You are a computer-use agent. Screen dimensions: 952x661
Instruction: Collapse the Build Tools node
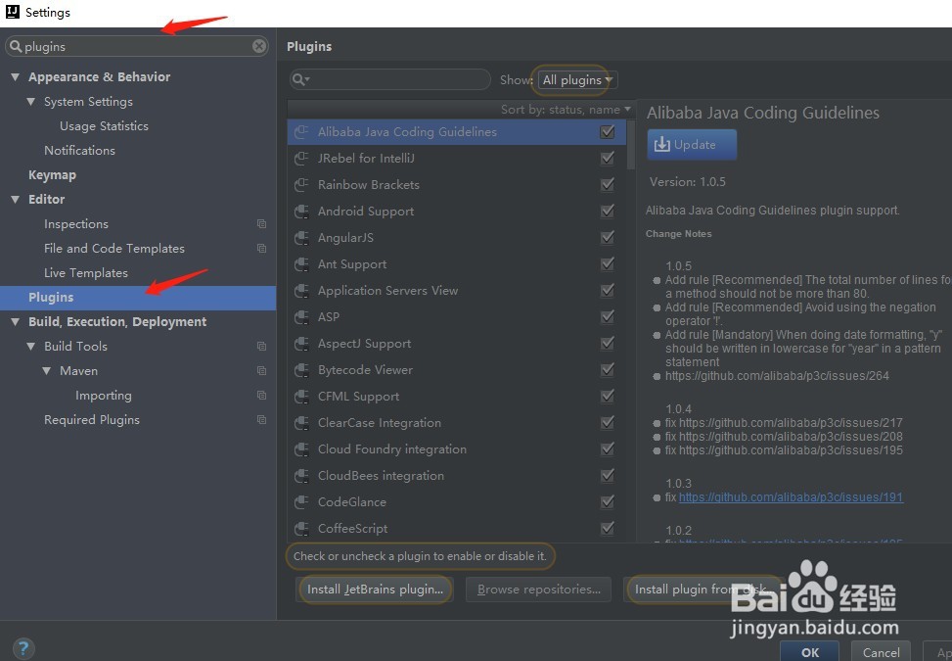(31, 346)
